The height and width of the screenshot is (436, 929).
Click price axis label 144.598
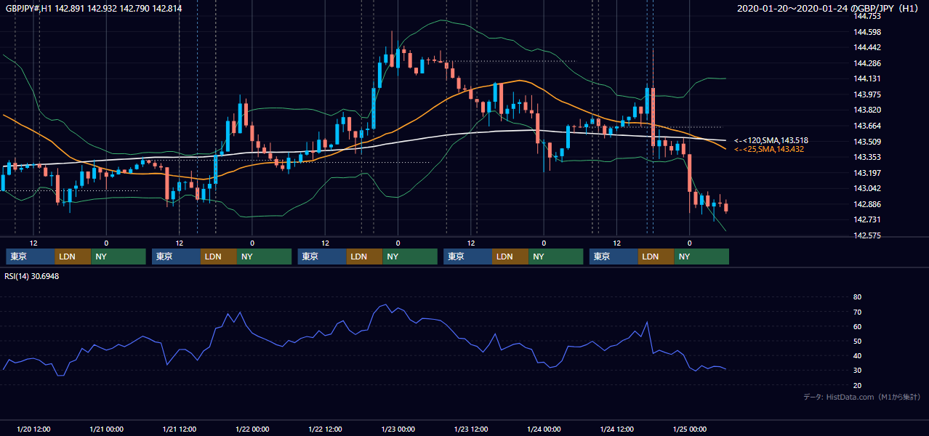868,32
